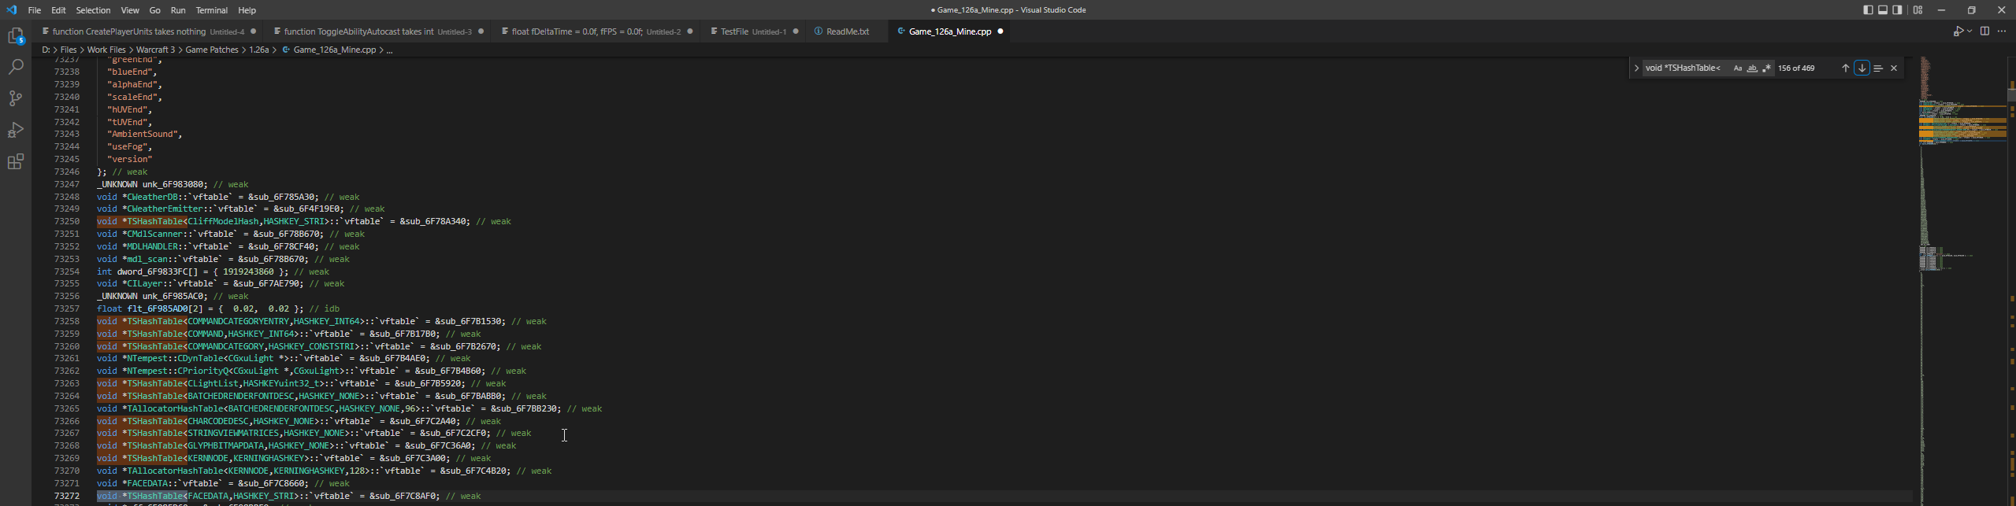This screenshot has width=2016, height=506.
Task: Click unsaved dot on Untitled-4 tab
Action: pos(254,31)
